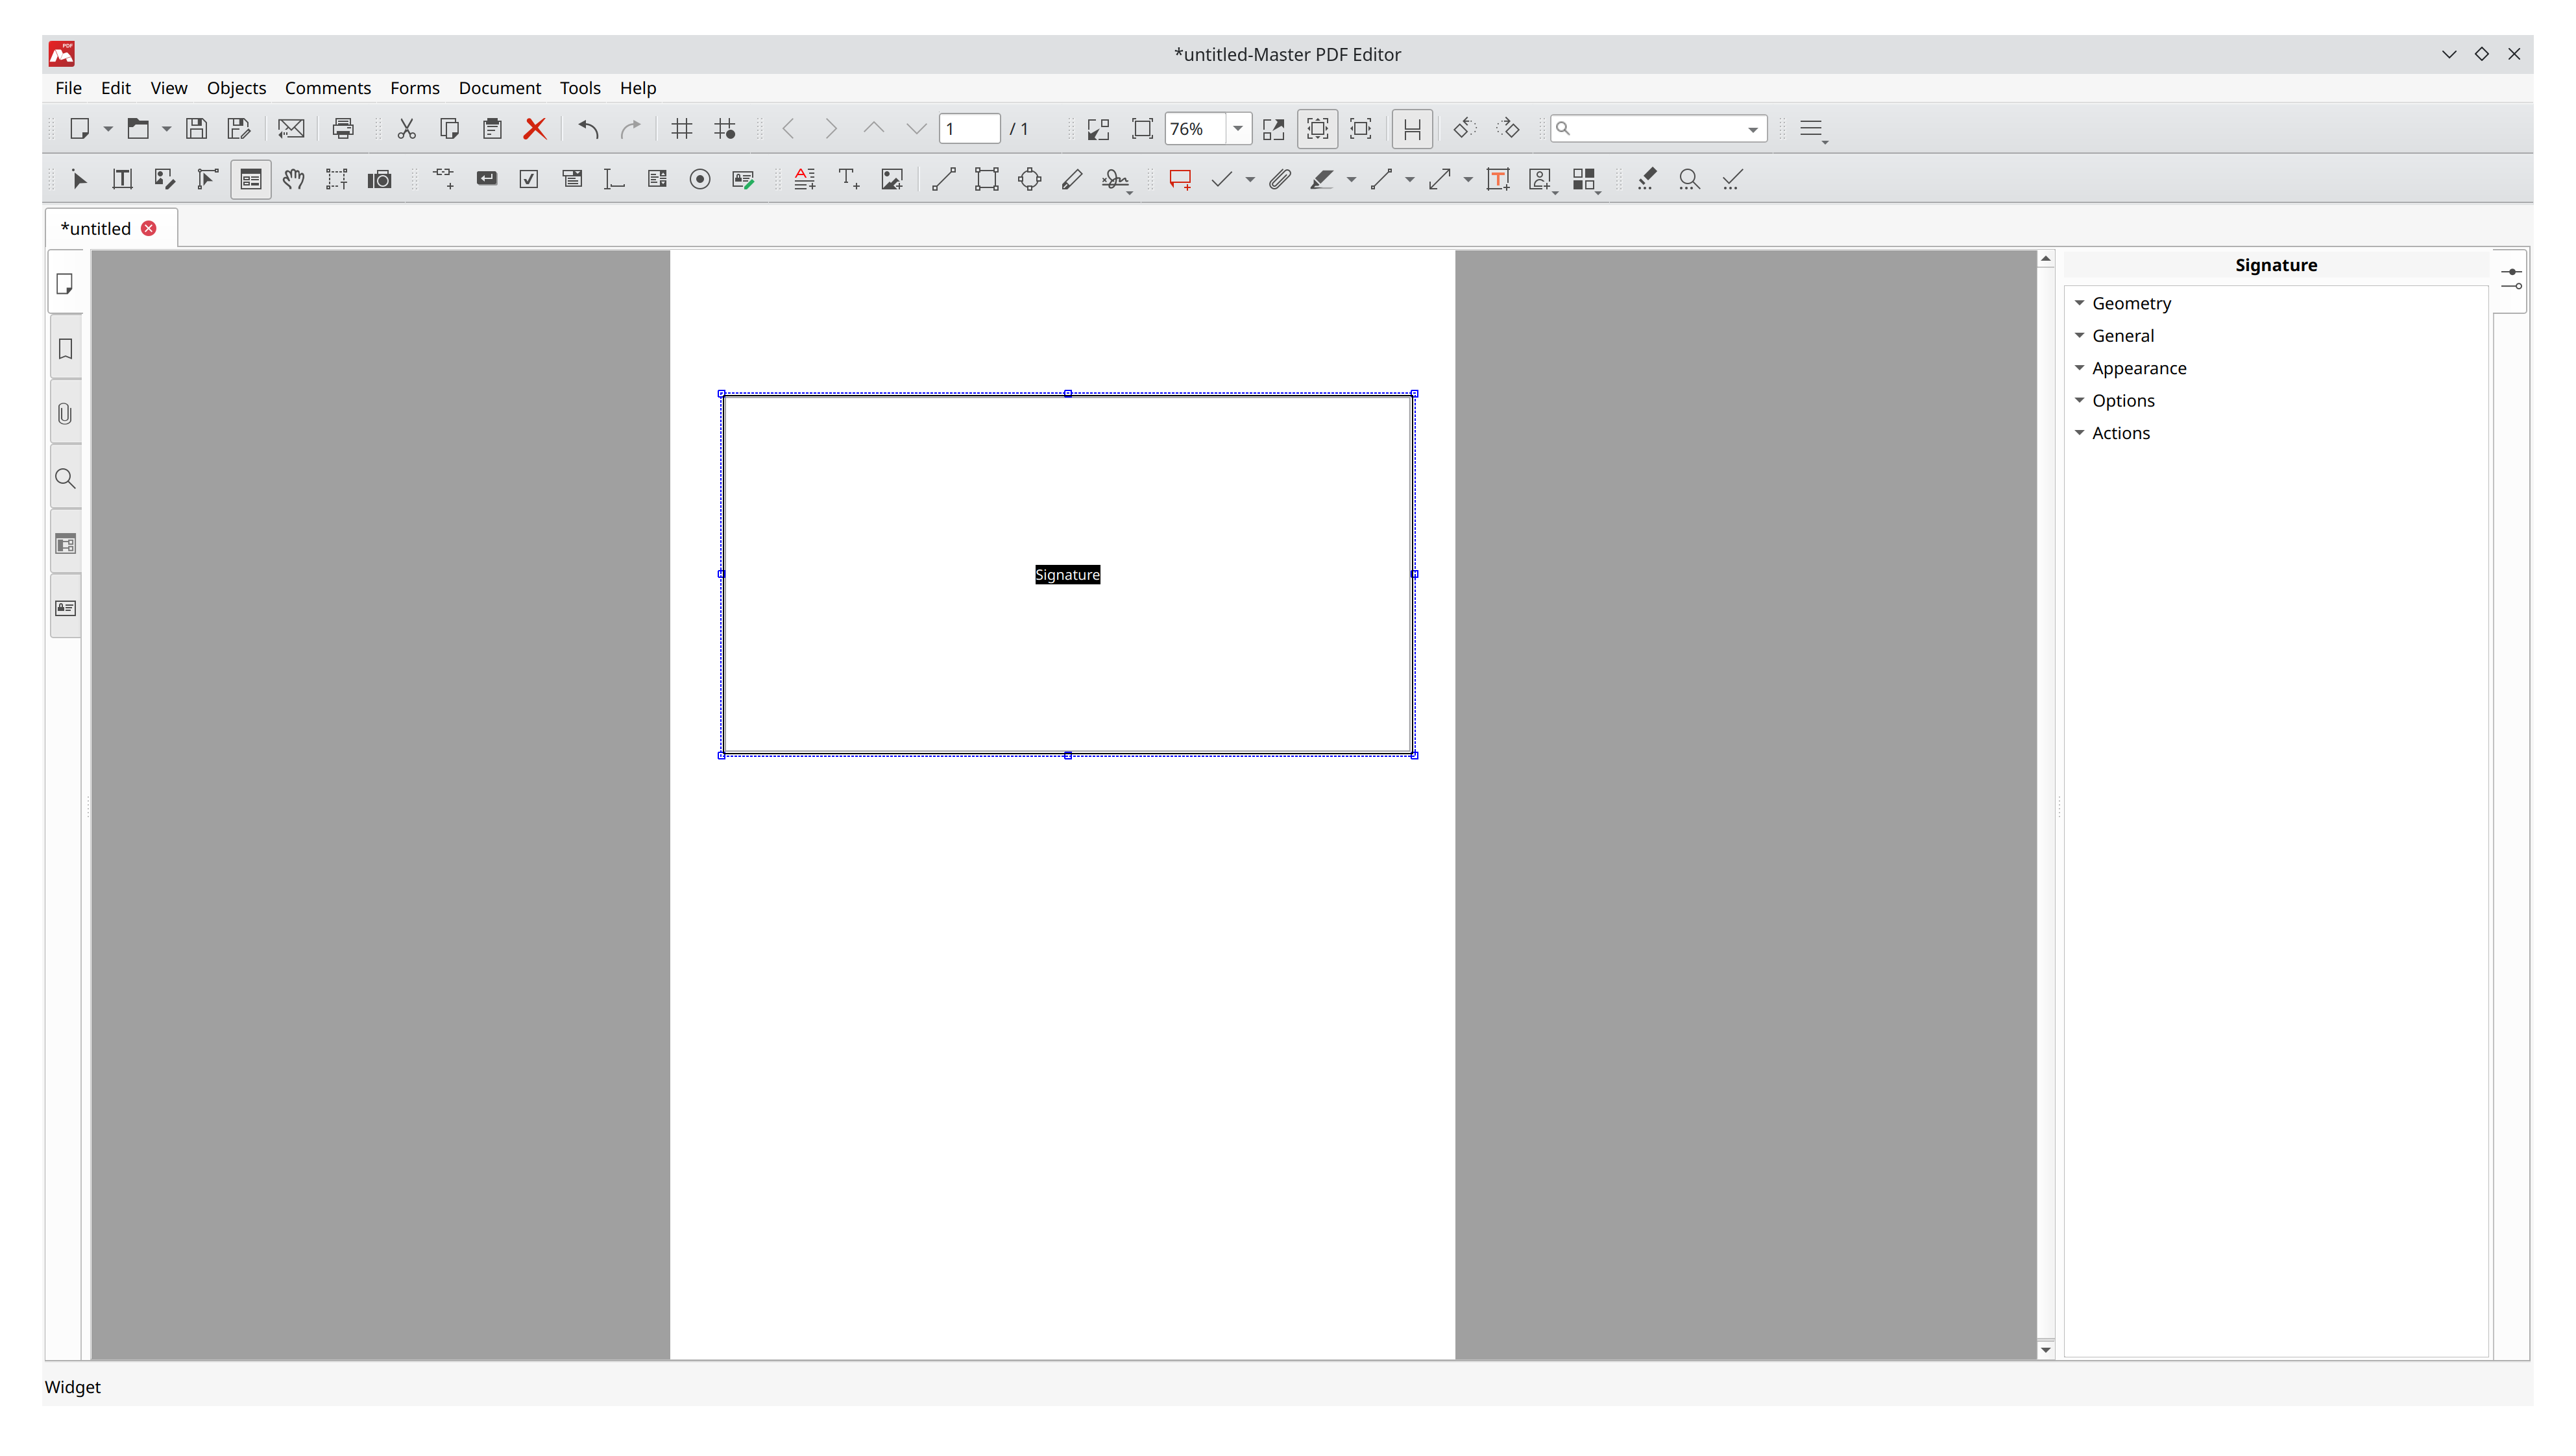Click the page number input field

[967, 128]
